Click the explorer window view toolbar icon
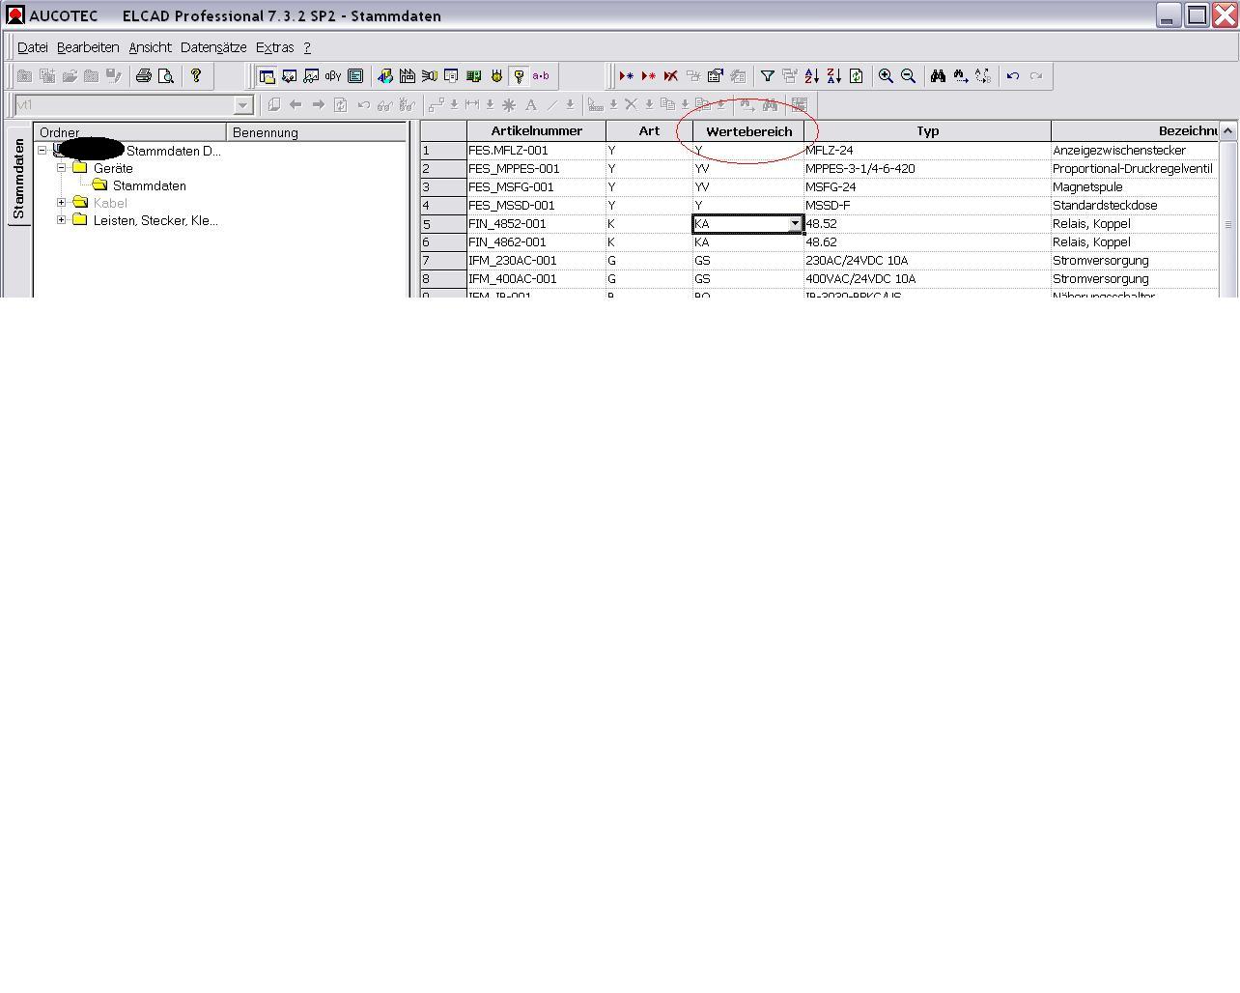 [267, 75]
